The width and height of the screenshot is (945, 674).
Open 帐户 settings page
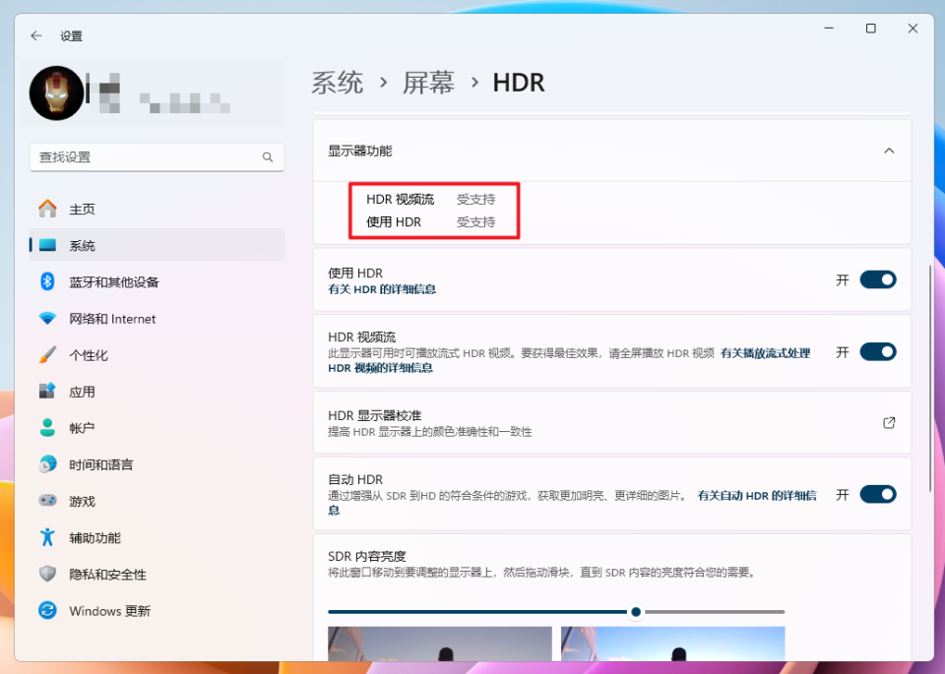157,428
